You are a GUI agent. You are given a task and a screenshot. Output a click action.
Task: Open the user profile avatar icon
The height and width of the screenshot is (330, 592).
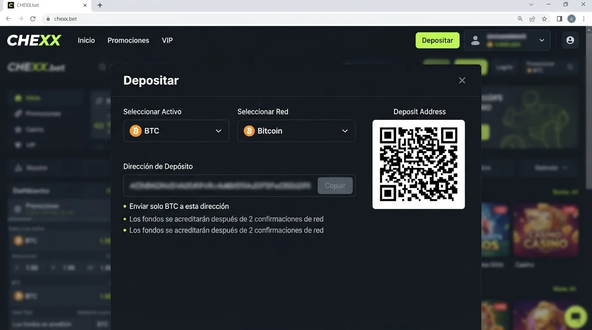(x=570, y=40)
